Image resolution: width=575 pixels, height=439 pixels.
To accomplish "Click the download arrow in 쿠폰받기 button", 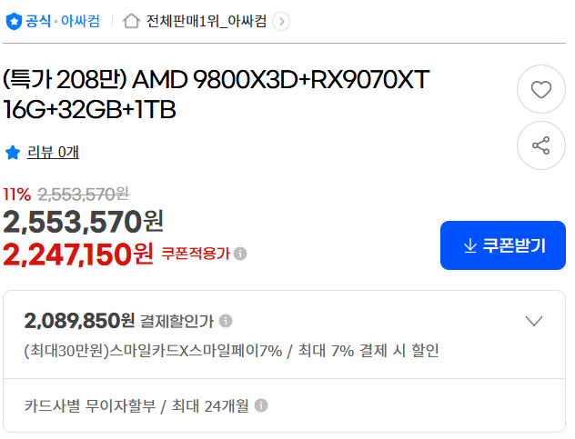I will click(470, 245).
